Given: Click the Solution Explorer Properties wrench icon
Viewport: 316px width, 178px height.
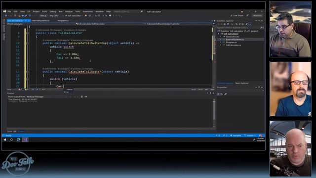Looking at the screenshot, I should click(x=246, y=24).
